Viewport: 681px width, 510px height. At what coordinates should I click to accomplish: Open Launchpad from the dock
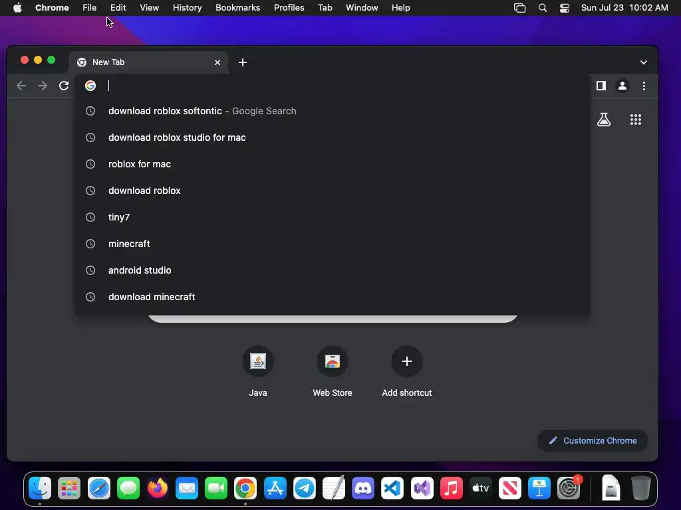69,488
